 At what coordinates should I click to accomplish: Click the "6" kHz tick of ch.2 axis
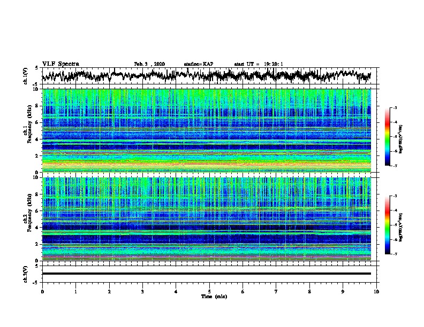click(37, 211)
